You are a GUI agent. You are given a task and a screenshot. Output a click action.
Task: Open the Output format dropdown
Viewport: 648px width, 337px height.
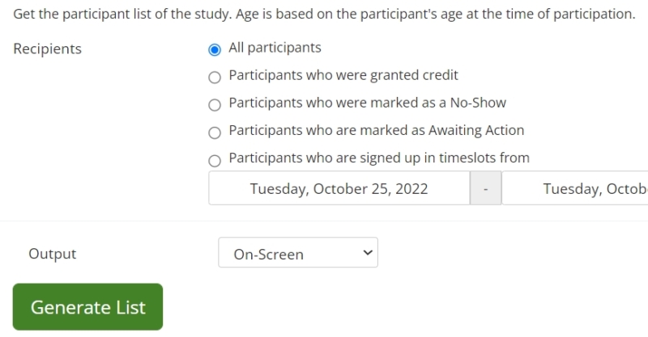click(298, 253)
